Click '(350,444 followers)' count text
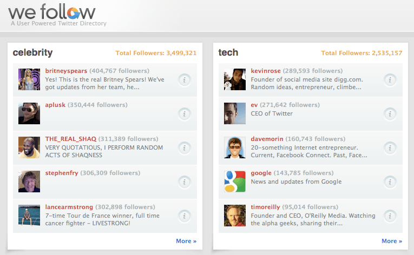Screen dimensions: 414x255 [x=97, y=105]
